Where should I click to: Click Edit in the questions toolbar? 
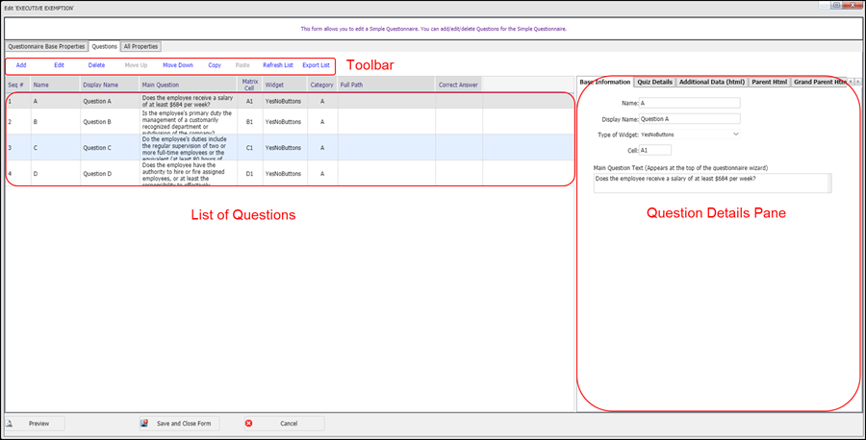point(59,65)
